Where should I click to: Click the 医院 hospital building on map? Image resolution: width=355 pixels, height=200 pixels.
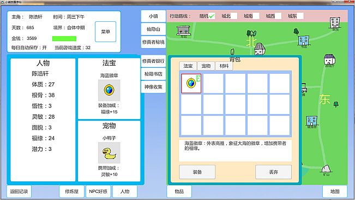pos(335,22)
